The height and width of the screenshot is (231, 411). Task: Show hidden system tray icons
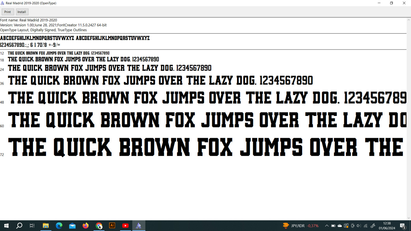327,226
